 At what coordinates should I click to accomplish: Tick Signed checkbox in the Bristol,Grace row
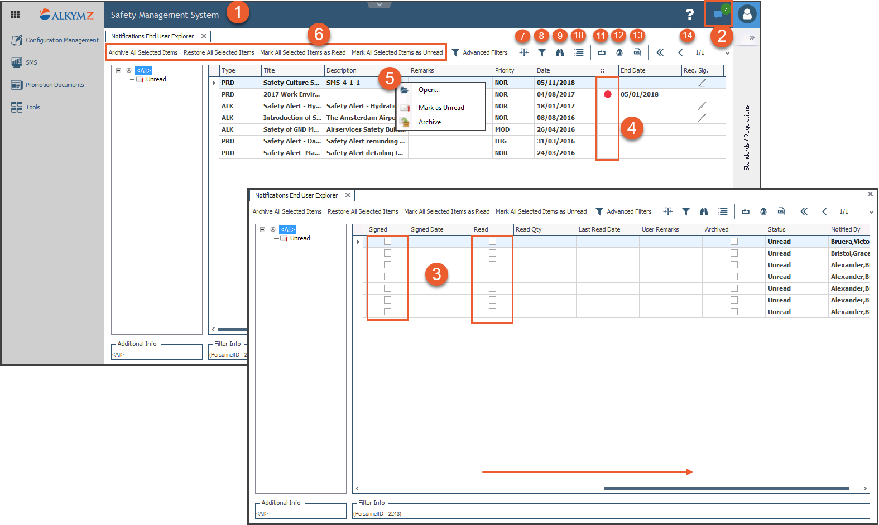coord(387,253)
